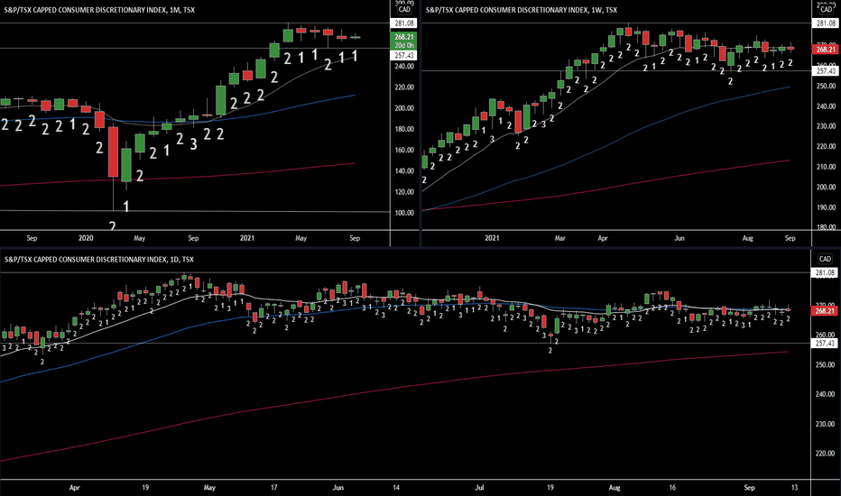Select the red 268.21 price label on 1D chart

click(x=826, y=311)
